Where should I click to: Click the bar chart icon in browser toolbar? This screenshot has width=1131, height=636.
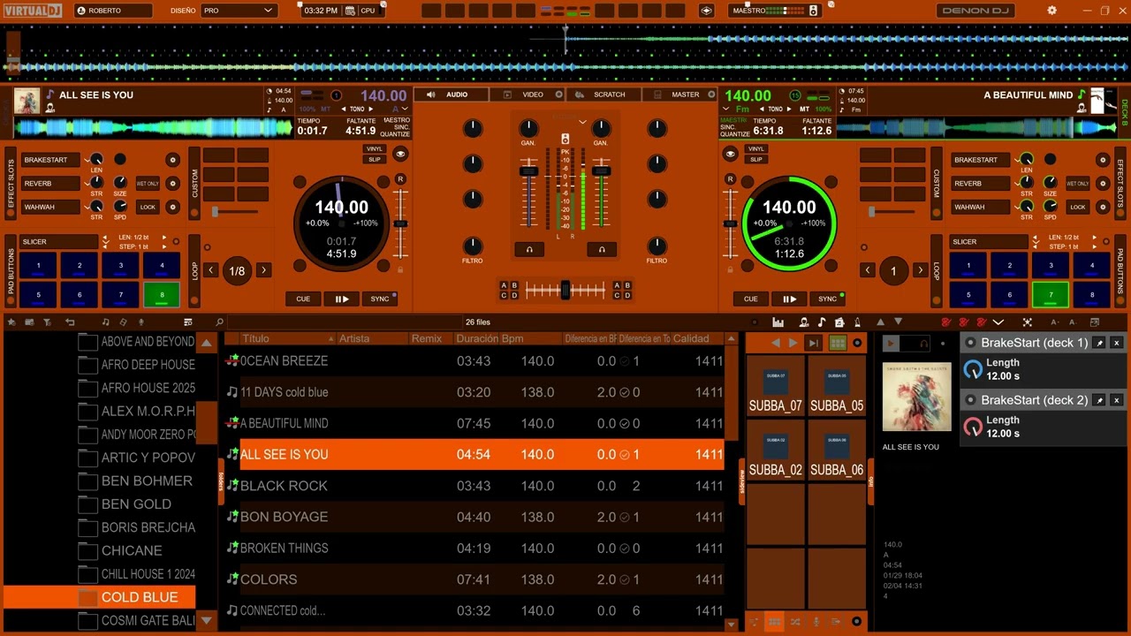[x=778, y=322]
